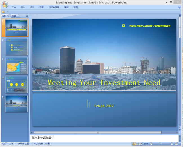Switch to Normal view icon
183x147 pixels.
point(134,144)
